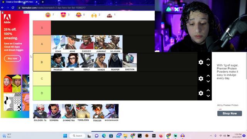This screenshot has height=139, width=247.
Task: Select the Create a Overwatch 2 DPS Hero tab
Action: coord(20,2)
